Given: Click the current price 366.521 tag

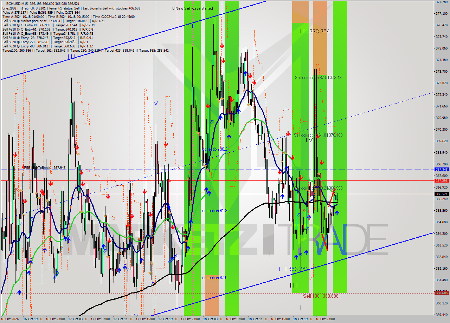Looking at the screenshot, I should tap(442, 194).
